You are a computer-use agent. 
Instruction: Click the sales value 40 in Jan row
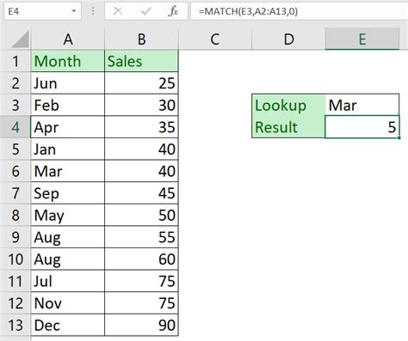tap(141, 149)
